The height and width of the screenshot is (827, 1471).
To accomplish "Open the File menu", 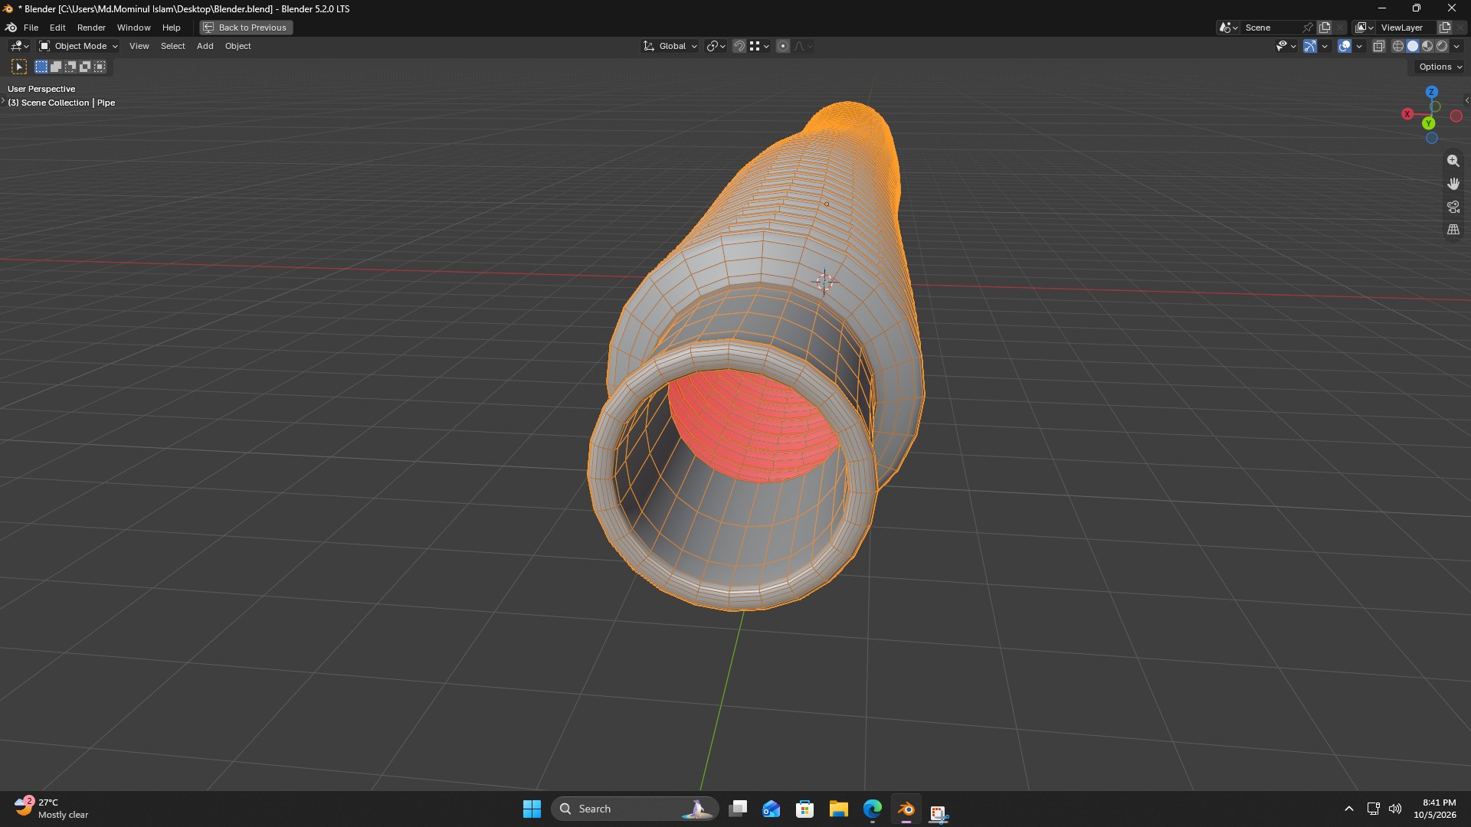I will coord(31,28).
